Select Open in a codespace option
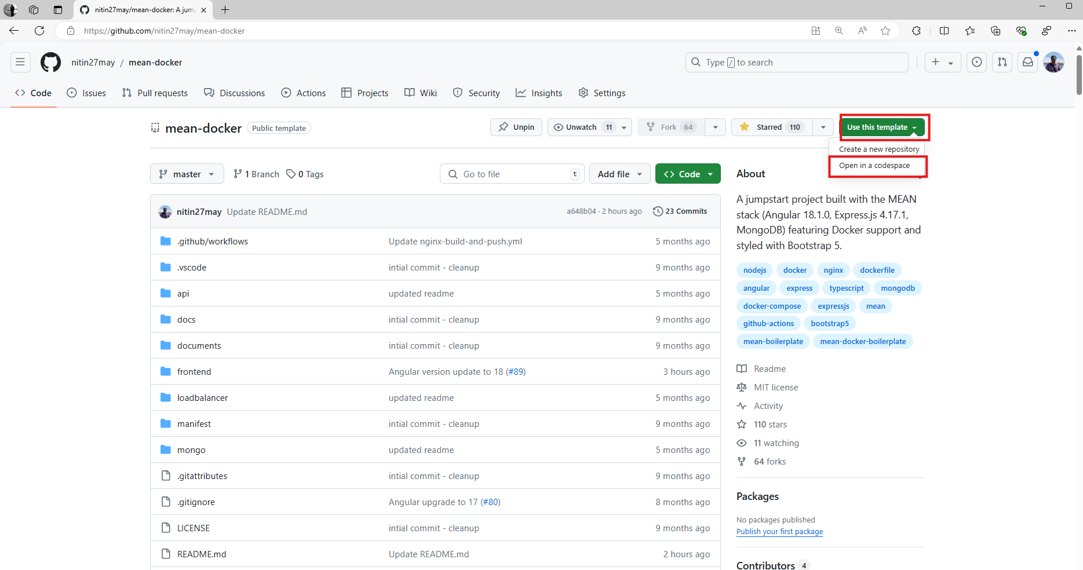Image resolution: width=1083 pixels, height=570 pixels. [x=874, y=166]
